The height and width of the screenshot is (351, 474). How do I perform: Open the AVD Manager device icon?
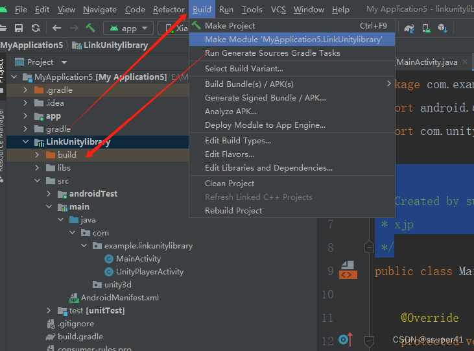click(426, 29)
